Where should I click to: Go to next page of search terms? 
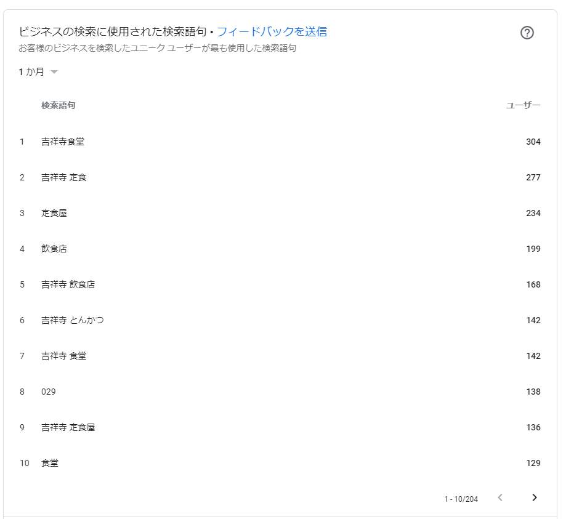coord(535,497)
